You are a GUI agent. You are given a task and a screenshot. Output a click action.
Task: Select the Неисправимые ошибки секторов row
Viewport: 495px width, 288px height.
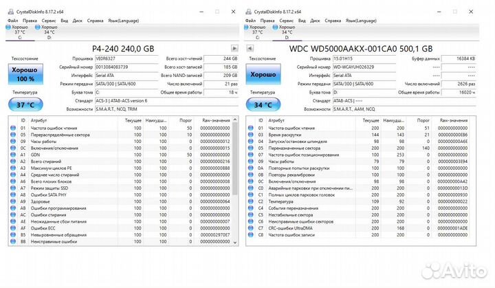click(359, 221)
